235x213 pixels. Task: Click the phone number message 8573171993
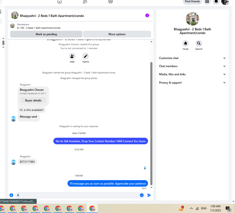tap(27, 162)
